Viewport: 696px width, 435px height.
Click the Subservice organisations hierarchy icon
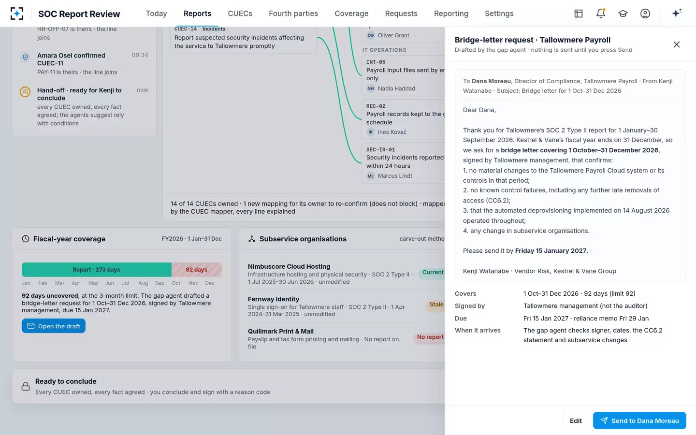pyautogui.click(x=252, y=239)
